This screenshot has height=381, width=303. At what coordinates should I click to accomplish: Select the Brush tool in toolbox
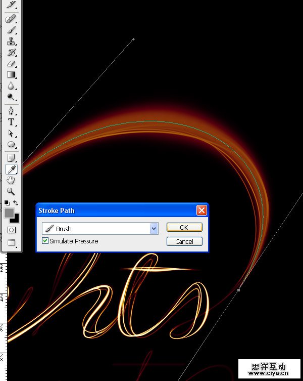[x=11, y=30]
